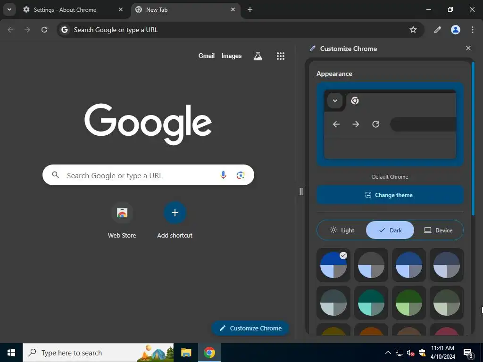Open the Windows Start menu
The image size is (483, 362).
(11, 353)
